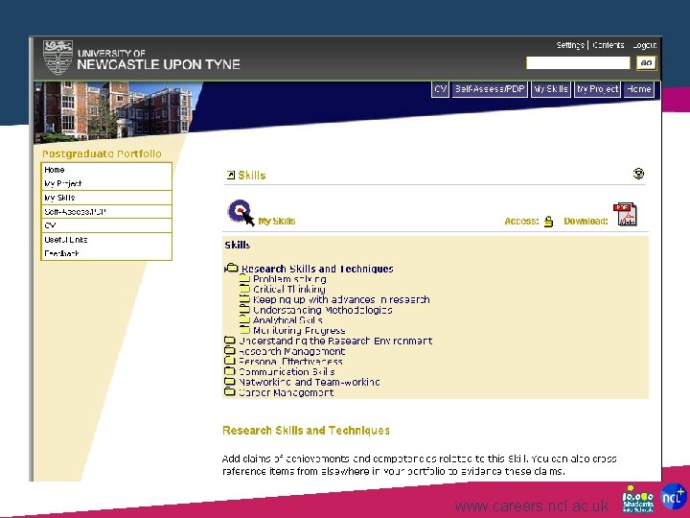Click the Logout link

645,45
